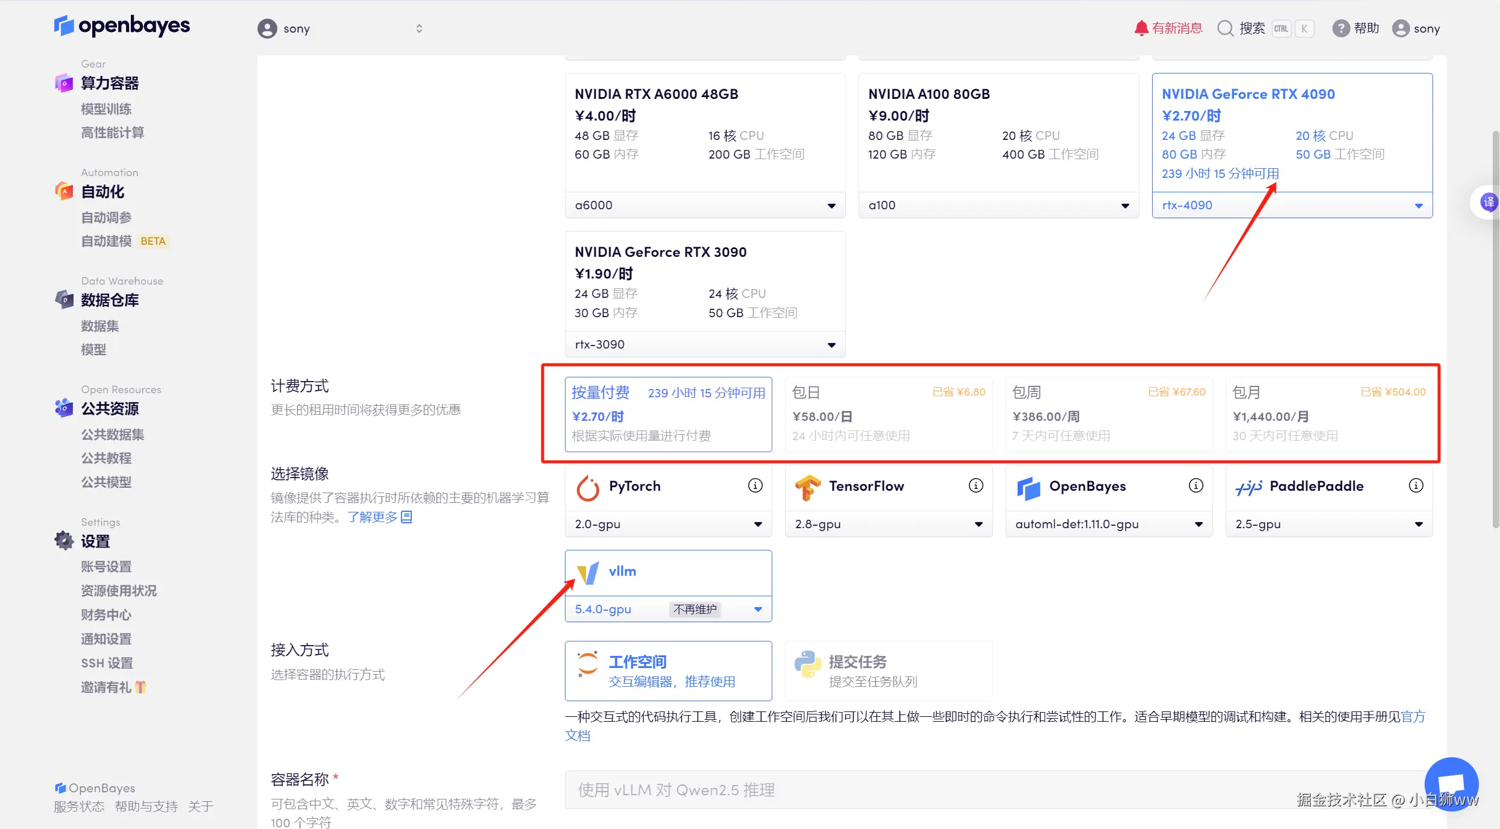Select 包日 daily billing option
The image size is (1500, 829).
[888, 414]
